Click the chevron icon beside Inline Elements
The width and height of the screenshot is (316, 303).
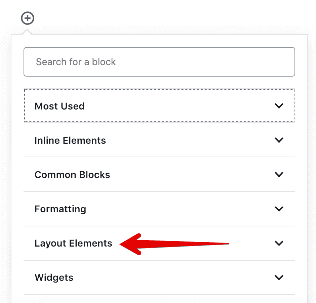pos(279,140)
